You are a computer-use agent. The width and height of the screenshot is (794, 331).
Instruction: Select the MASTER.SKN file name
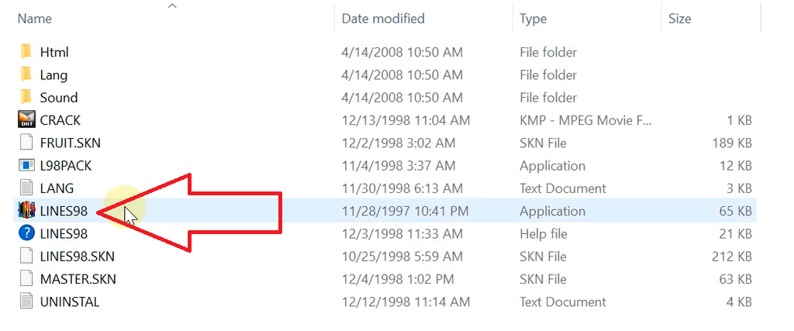(78, 279)
